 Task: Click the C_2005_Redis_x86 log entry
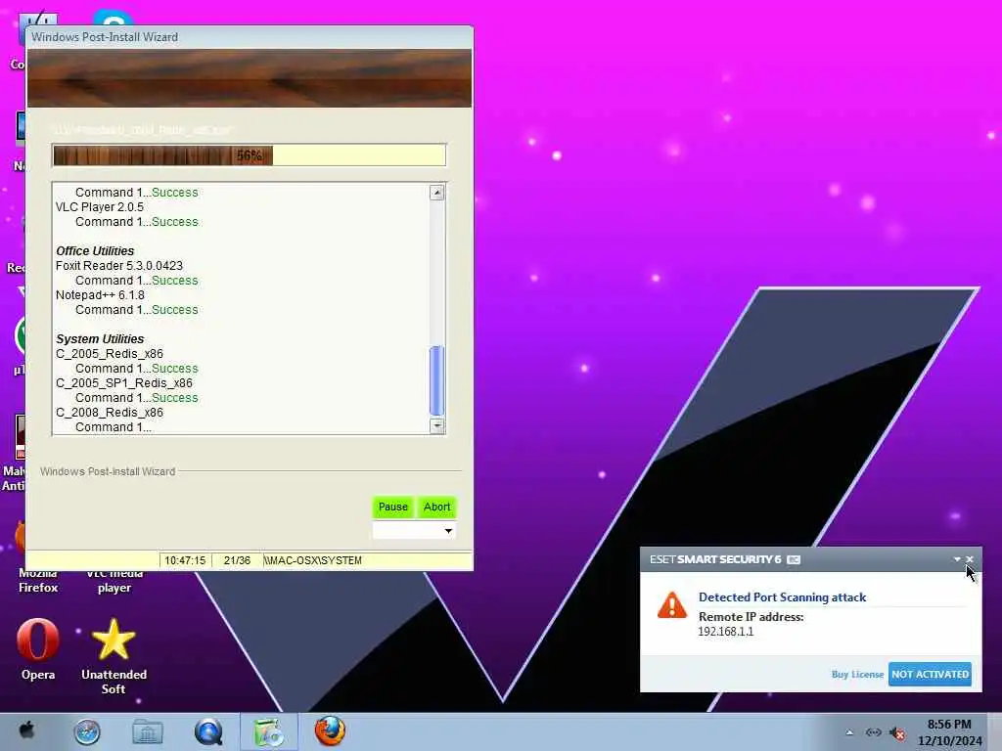point(110,354)
